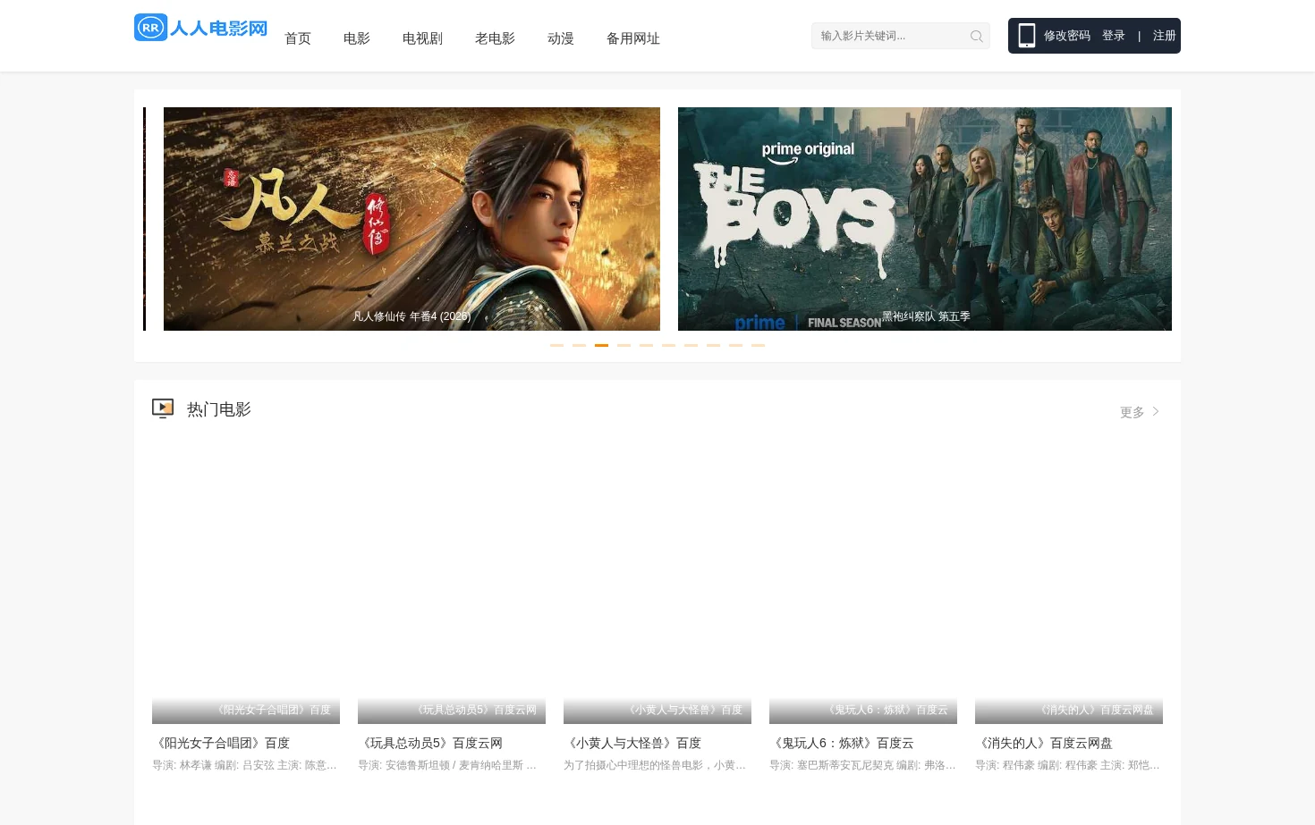Open the title《消失的人》百度云网盘

point(1044,743)
